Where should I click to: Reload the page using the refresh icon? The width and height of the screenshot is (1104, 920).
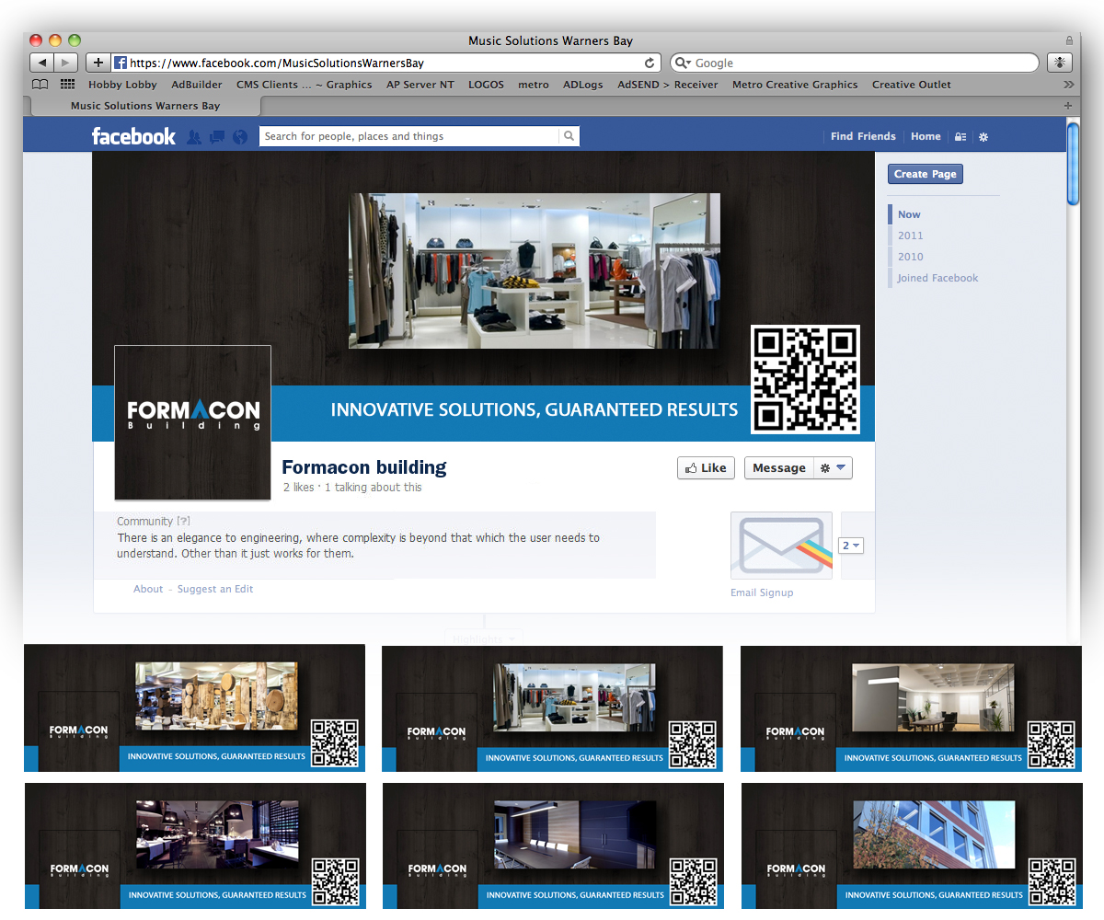pyautogui.click(x=650, y=63)
